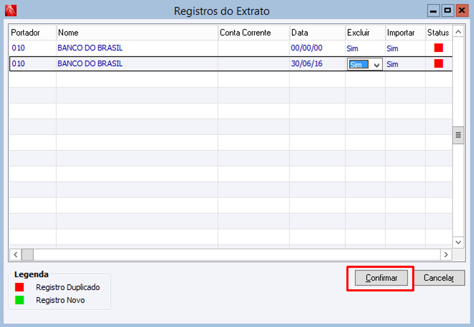Click the vertical scrollbar thumb

tap(458, 135)
